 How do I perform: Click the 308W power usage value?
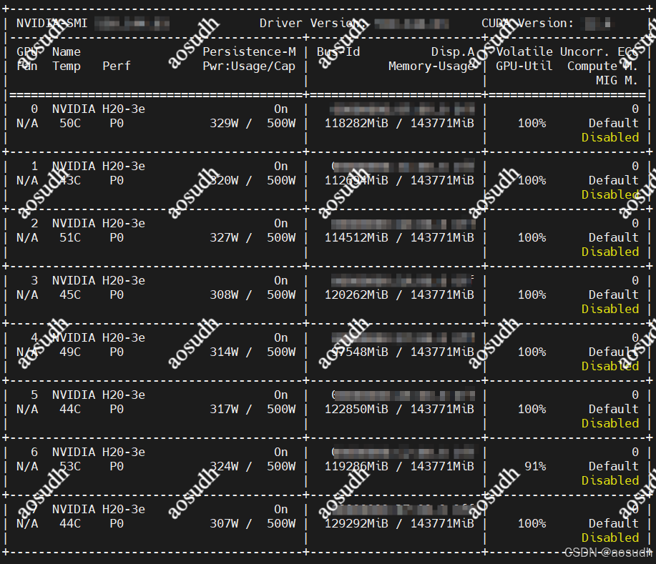tap(224, 295)
